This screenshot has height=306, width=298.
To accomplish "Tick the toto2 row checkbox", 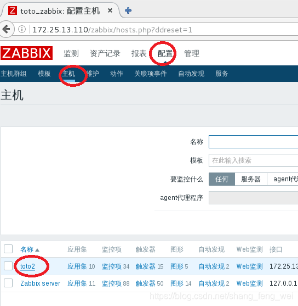I will tap(8, 266).
